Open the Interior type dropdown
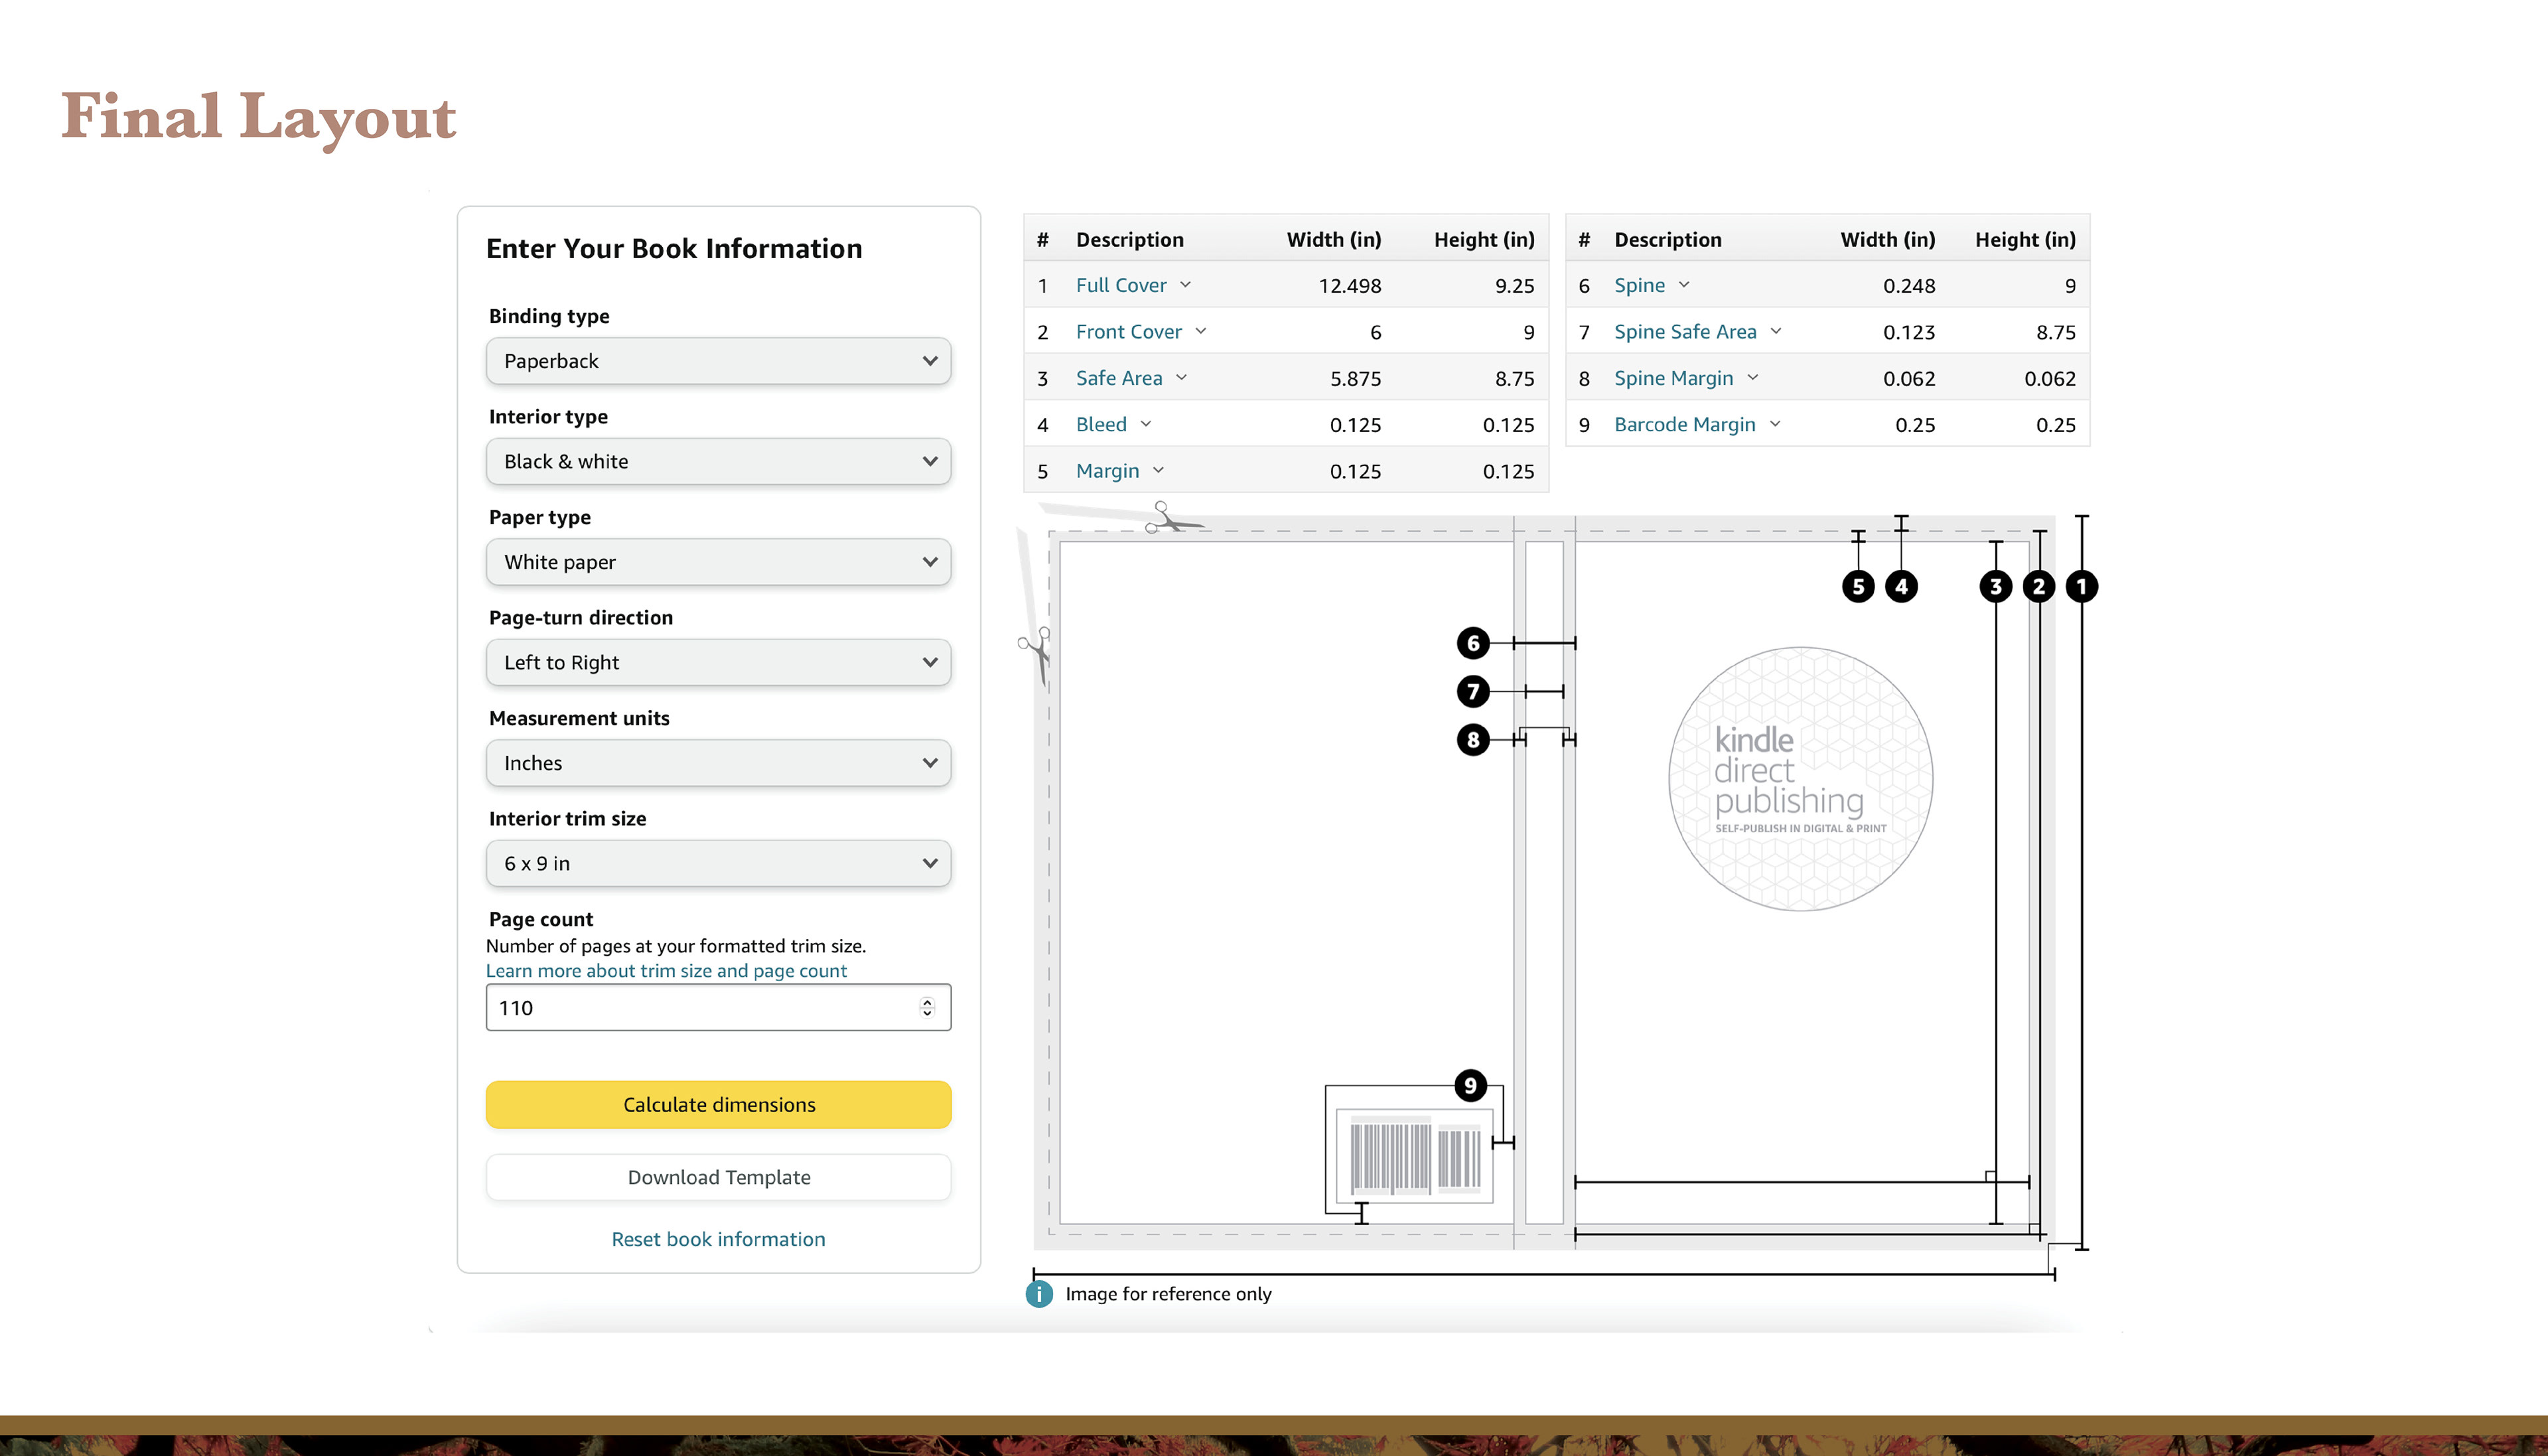The image size is (2548, 1456). tap(718, 462)
